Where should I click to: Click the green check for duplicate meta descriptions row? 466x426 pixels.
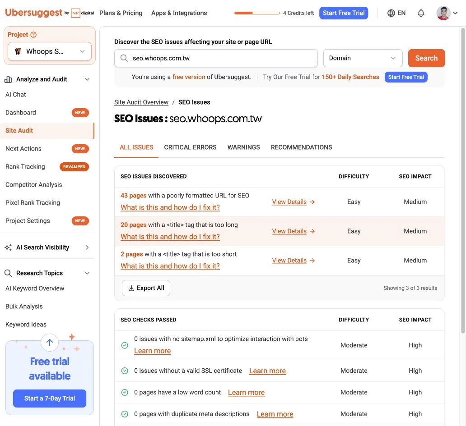125,414
